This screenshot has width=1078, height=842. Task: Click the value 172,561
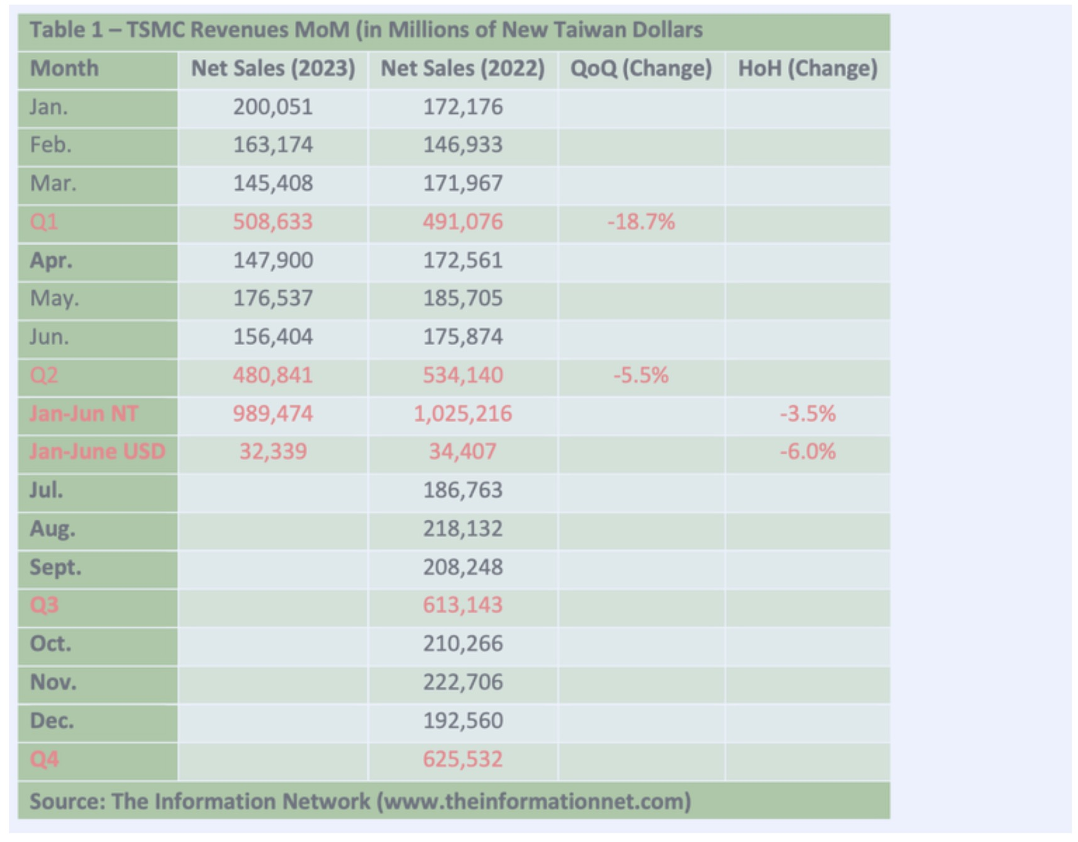463,260
